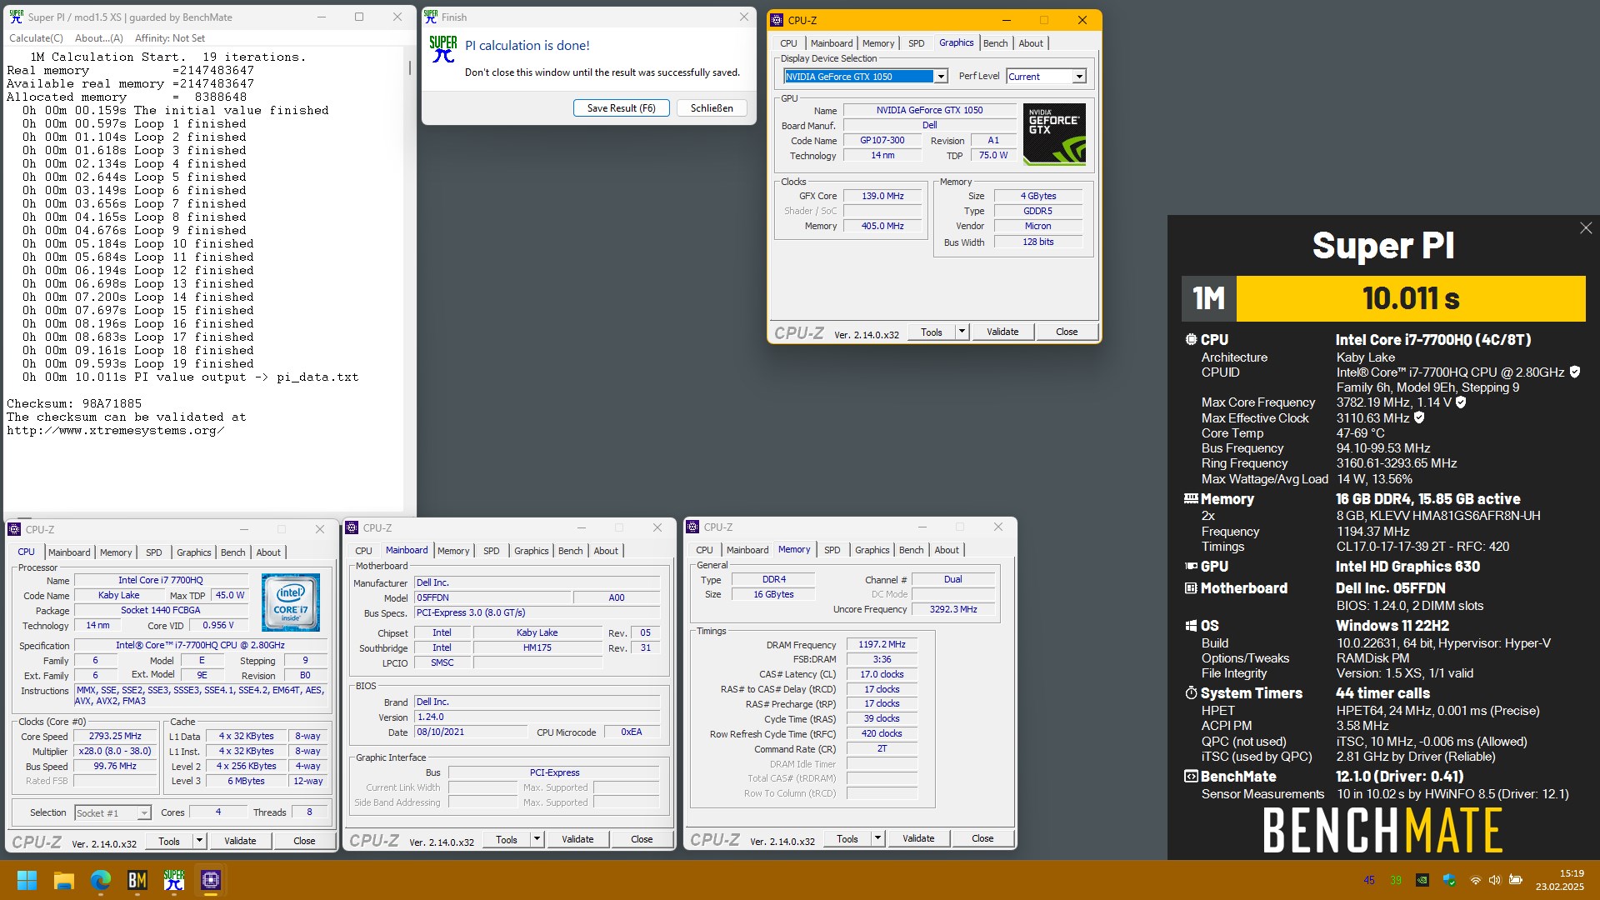Click the xtremesystems.org URL text

point(115,431)
